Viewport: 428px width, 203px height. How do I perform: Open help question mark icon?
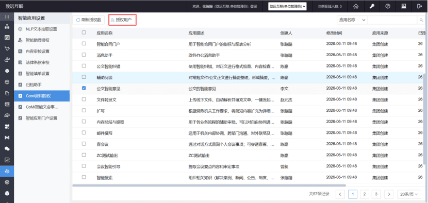click(388, 6)
